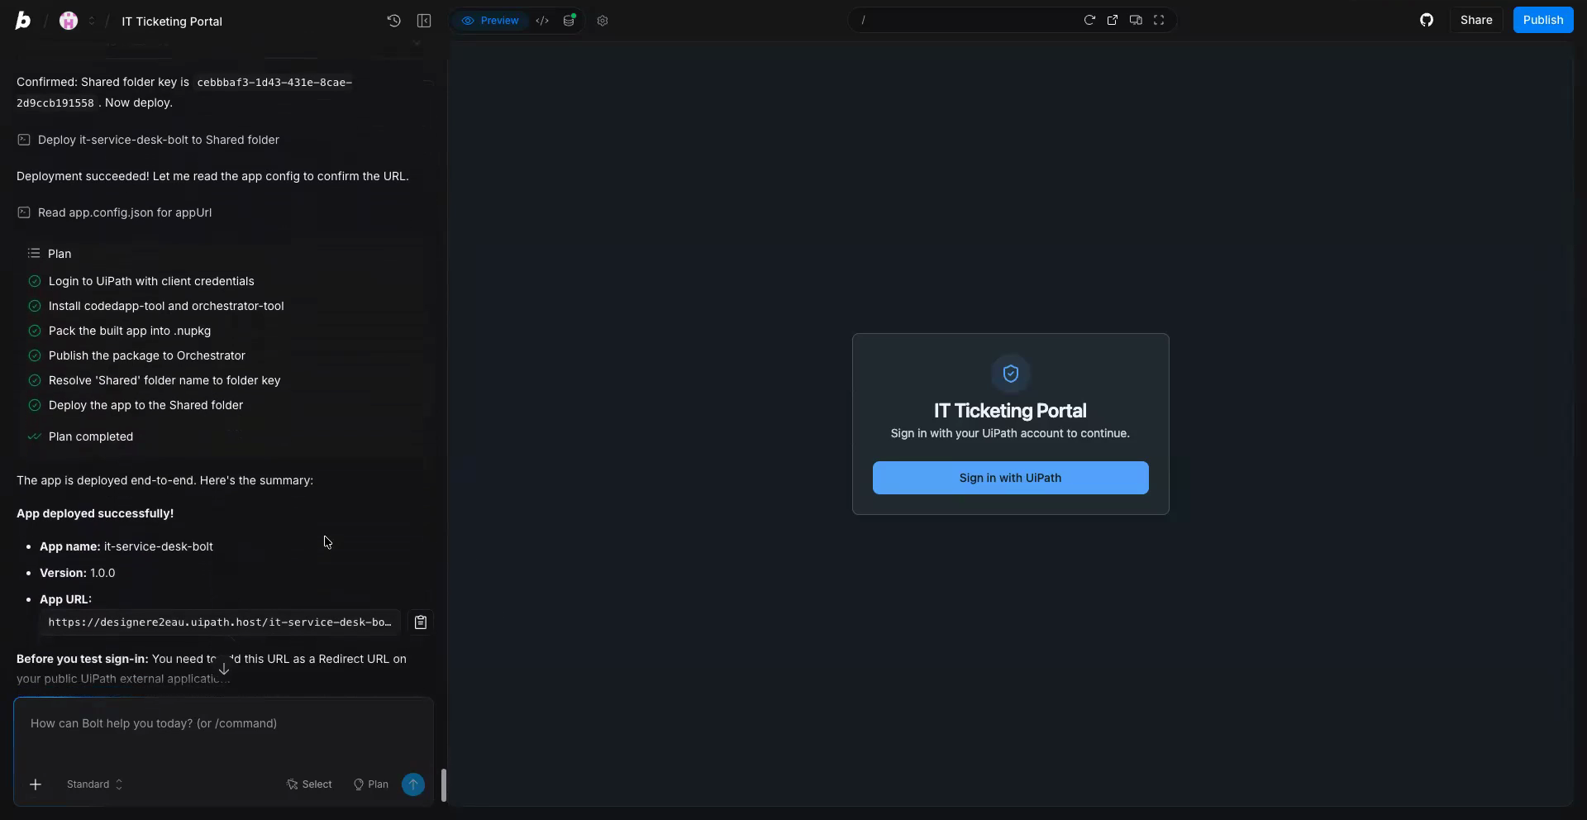Viewport: 1587px width, 820px height.
Task: Toggle Plan mode
Action: click(370, 784)
